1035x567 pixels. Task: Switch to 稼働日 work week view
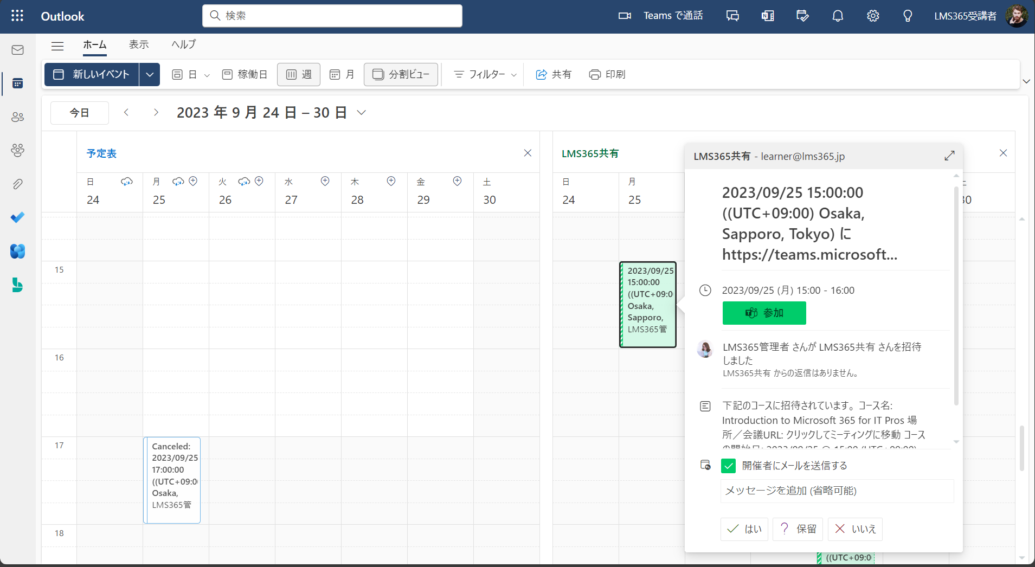click(x=245, y=74)
